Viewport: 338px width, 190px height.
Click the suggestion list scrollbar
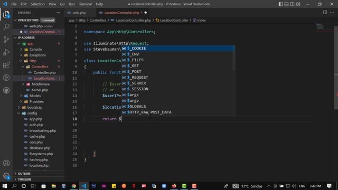[x=233, y=58]
